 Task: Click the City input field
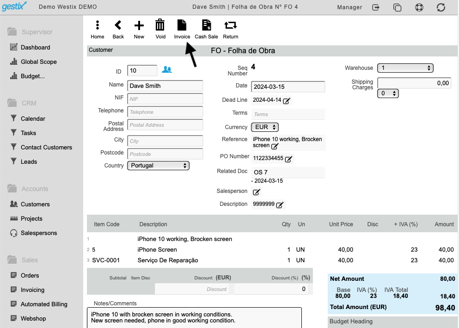point(165,141)
